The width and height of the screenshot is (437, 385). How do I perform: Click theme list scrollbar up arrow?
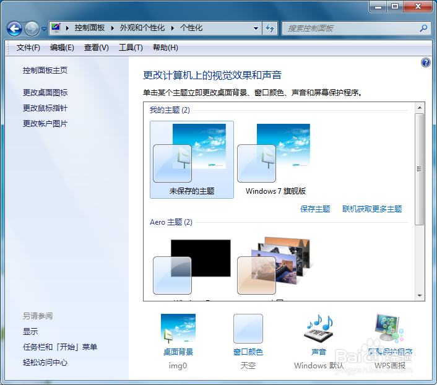point(420,108)
